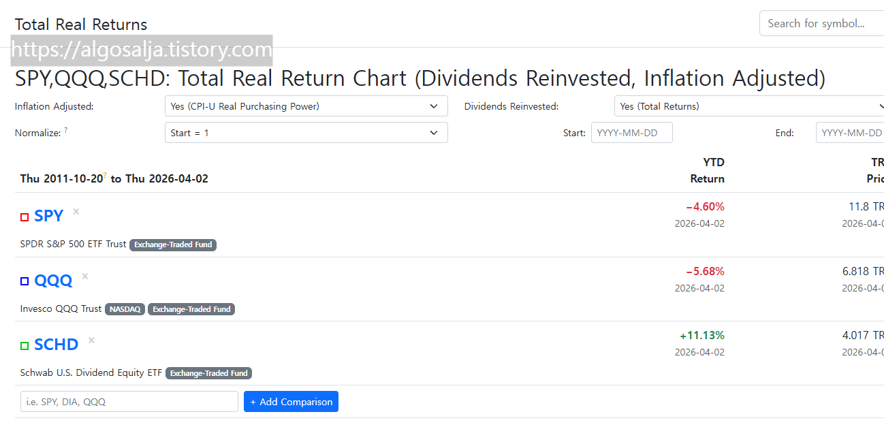Viewport: 884px width, 427px height.
Task: Toggle SPY series via its red legend square
Action: coord(24,216)
